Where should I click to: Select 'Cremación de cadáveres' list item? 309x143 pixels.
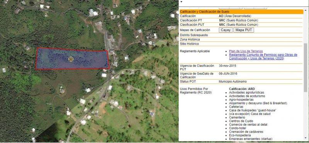point(246,131)
